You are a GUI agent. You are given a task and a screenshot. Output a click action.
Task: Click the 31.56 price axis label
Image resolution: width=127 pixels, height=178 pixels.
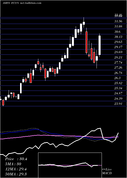tap(118, 21)
